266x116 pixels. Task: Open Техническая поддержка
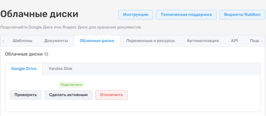186,15
